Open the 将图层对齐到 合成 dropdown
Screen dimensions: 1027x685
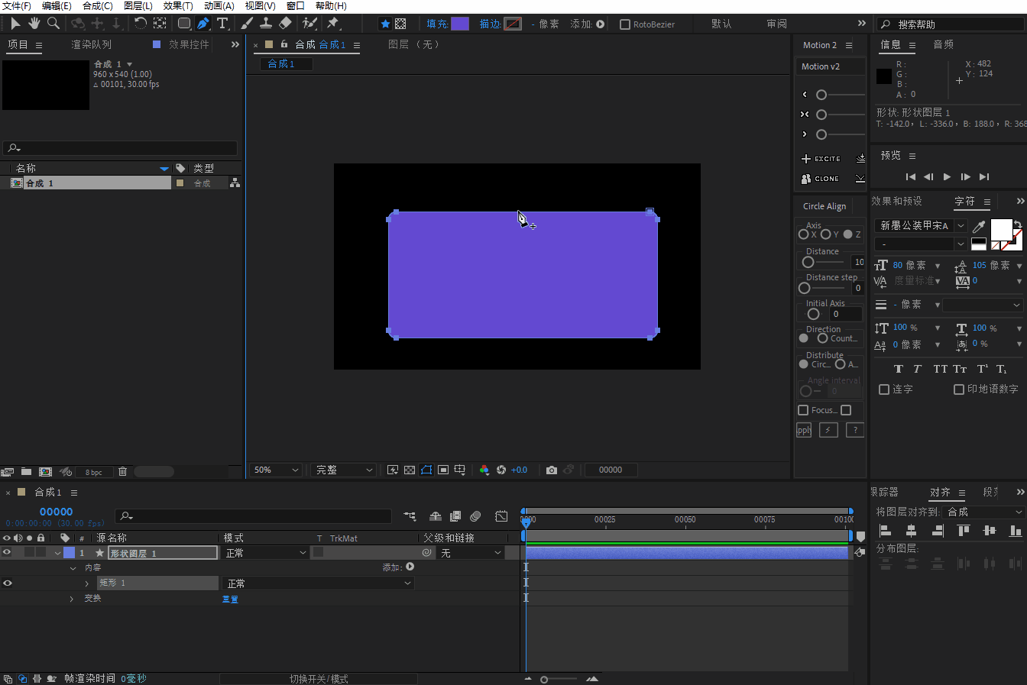983,512
